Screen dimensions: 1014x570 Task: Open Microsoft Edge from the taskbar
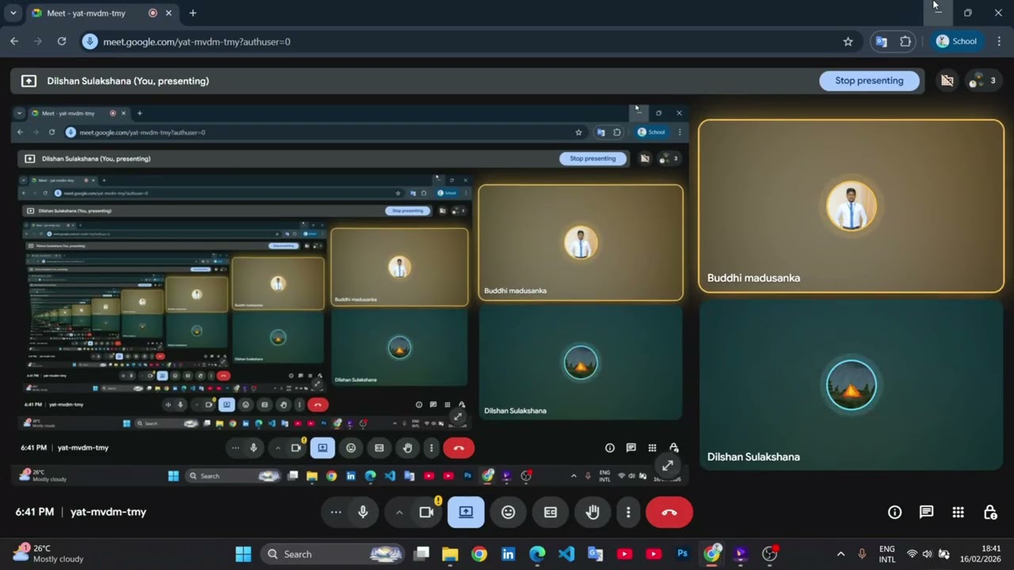tap(537, 554)
